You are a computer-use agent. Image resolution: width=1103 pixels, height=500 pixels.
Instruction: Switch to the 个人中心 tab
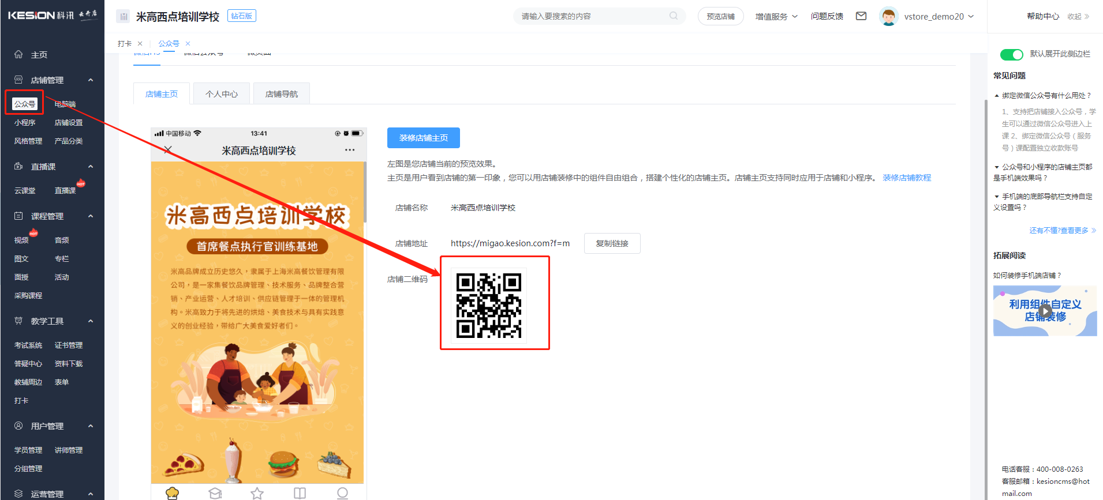(x=222, y=94)
